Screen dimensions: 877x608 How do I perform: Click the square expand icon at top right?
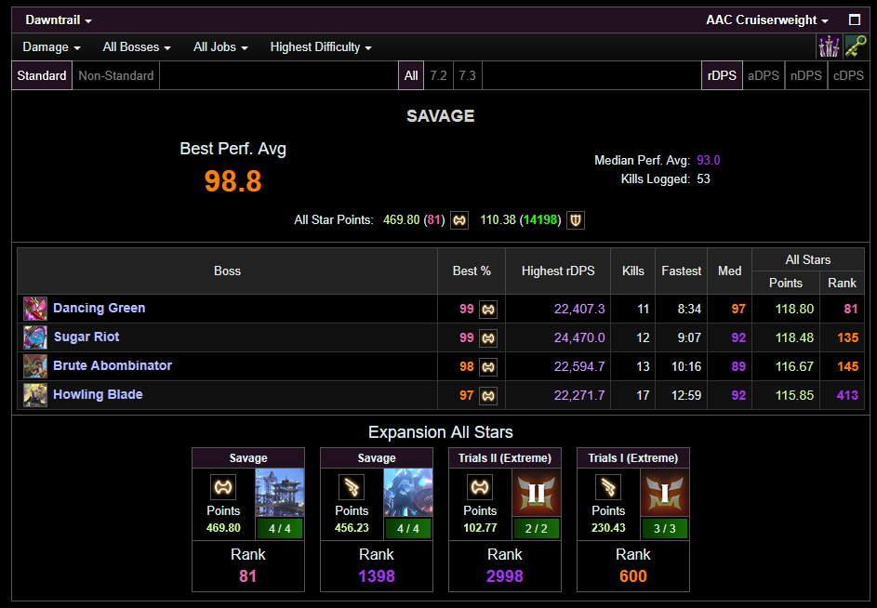tap(854, 20)
